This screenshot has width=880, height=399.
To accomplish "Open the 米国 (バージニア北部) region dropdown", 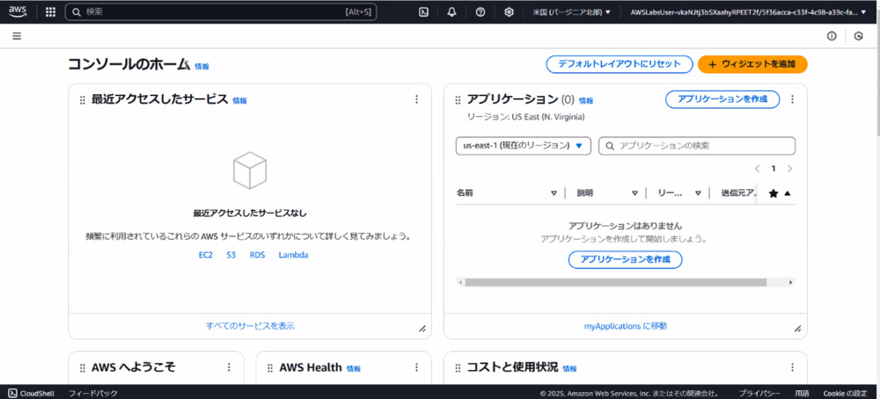I will tap(572, 12).
